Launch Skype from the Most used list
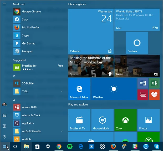Image resolution: width=163 pixels, height=151 pixels. (38, 36)
